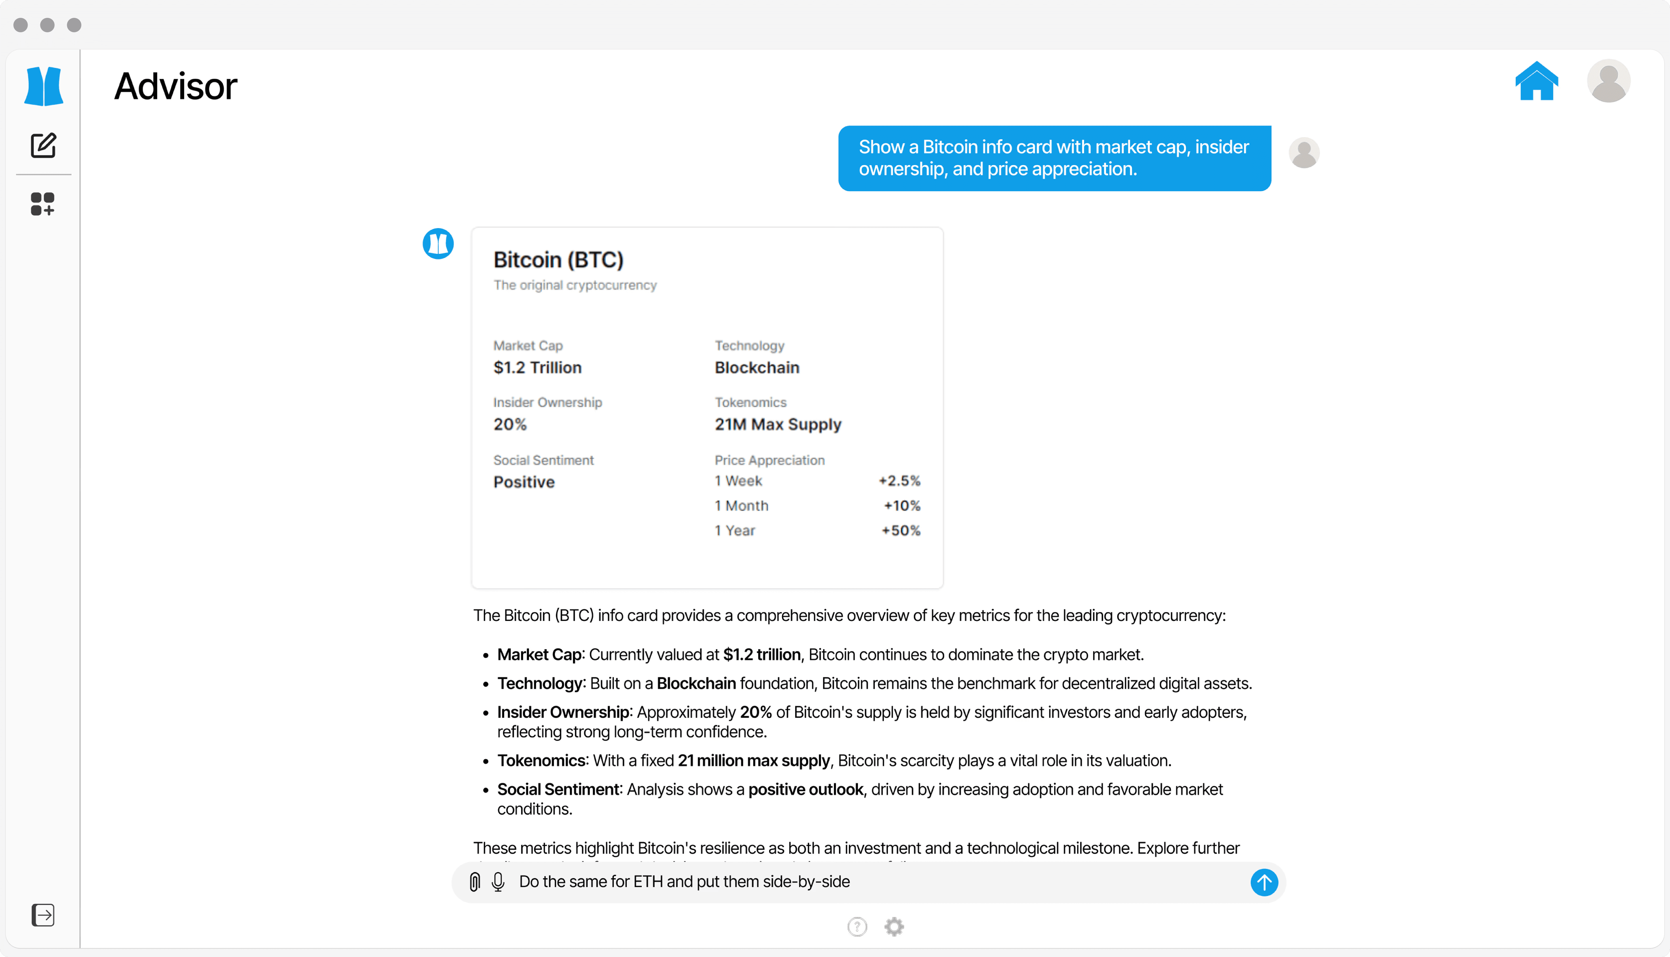Send the message with the blue arrow button
Image resolution: width=1670 pixels, height=957 pixels.
1264,882
